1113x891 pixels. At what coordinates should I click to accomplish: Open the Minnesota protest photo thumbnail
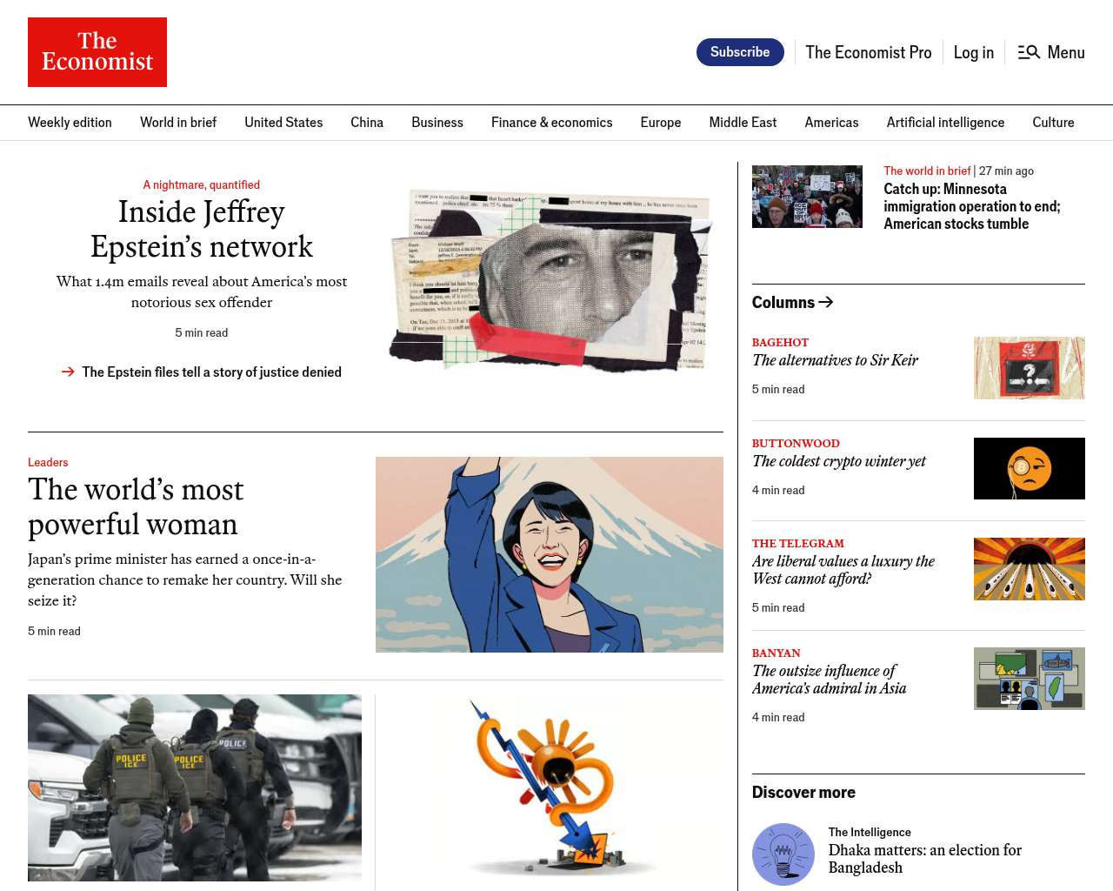(x=807, y=197)
